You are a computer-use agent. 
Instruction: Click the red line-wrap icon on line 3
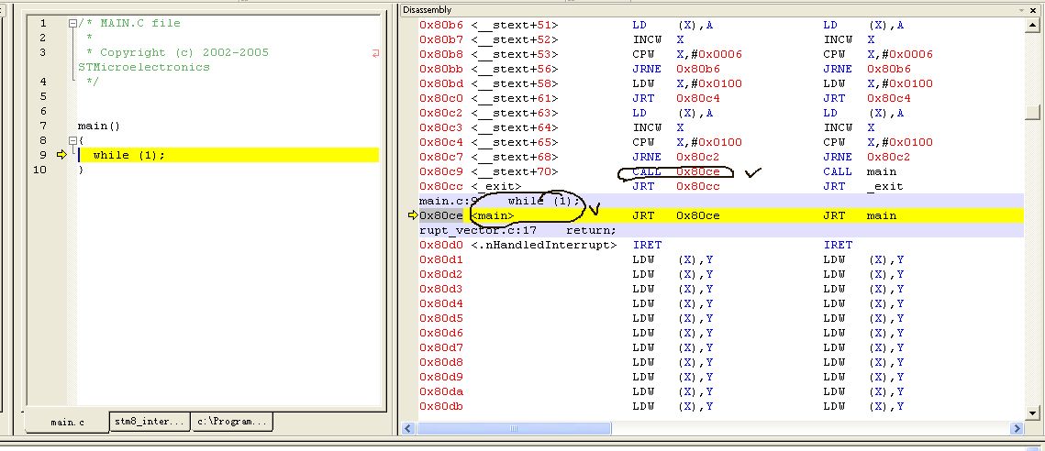pyautogui.click(x=375, y=53)
